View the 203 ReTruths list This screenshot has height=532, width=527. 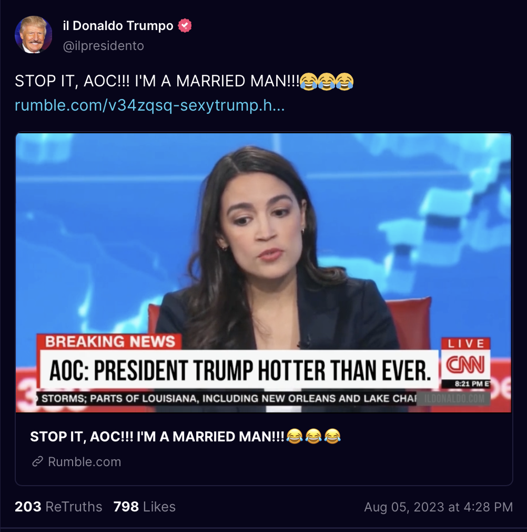[58, 507]
